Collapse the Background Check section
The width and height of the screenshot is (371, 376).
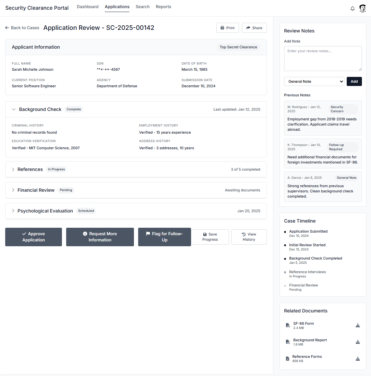14,109
